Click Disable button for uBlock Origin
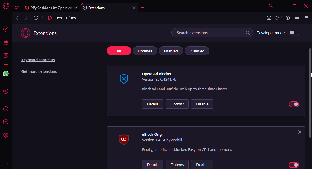The image size is (312, 169). (202, 165)
